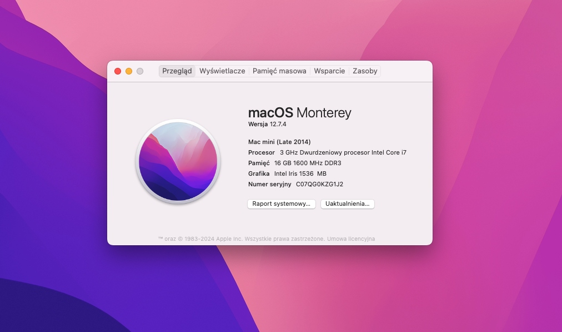The image size is (562, 332).
Task: Click the Intel Iris 1536 MB value
Action: 300,174
